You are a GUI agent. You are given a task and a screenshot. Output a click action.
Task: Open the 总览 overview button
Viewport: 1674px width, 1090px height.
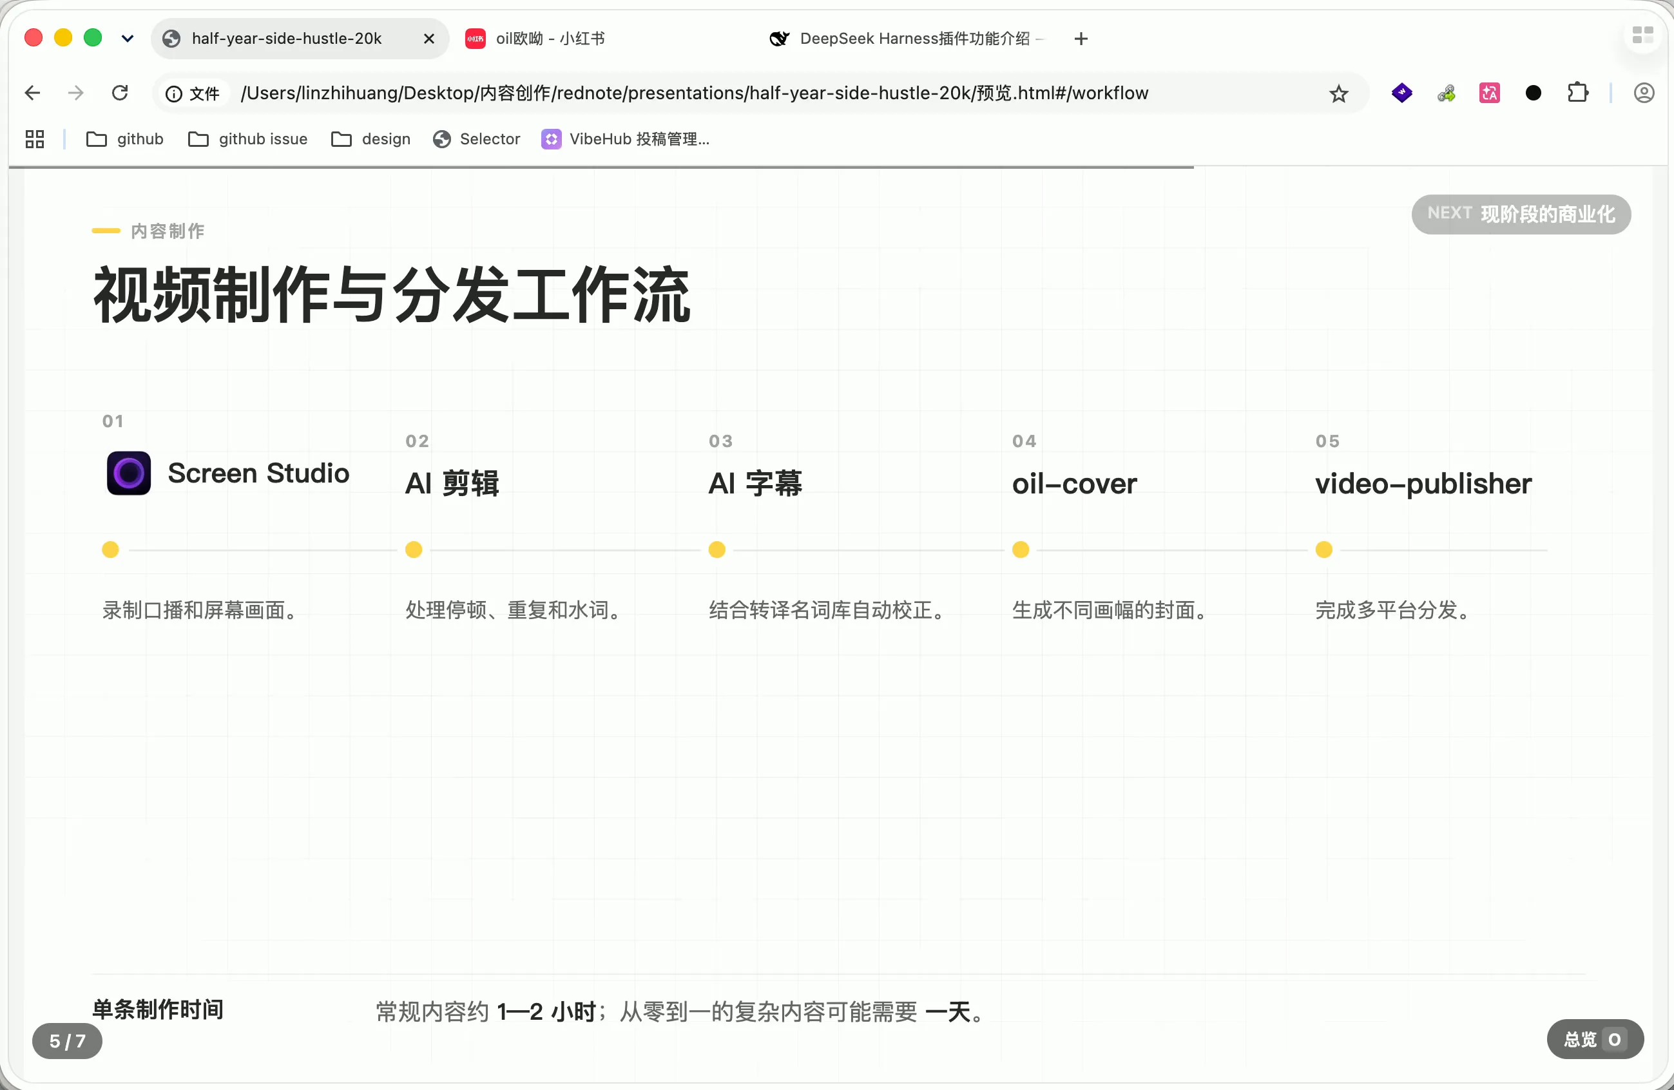(x=1595, y=1038)
